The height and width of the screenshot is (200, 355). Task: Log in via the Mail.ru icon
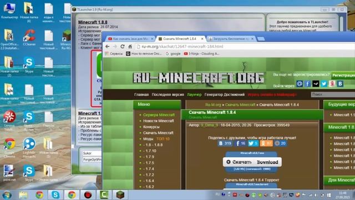pos(300,84)
